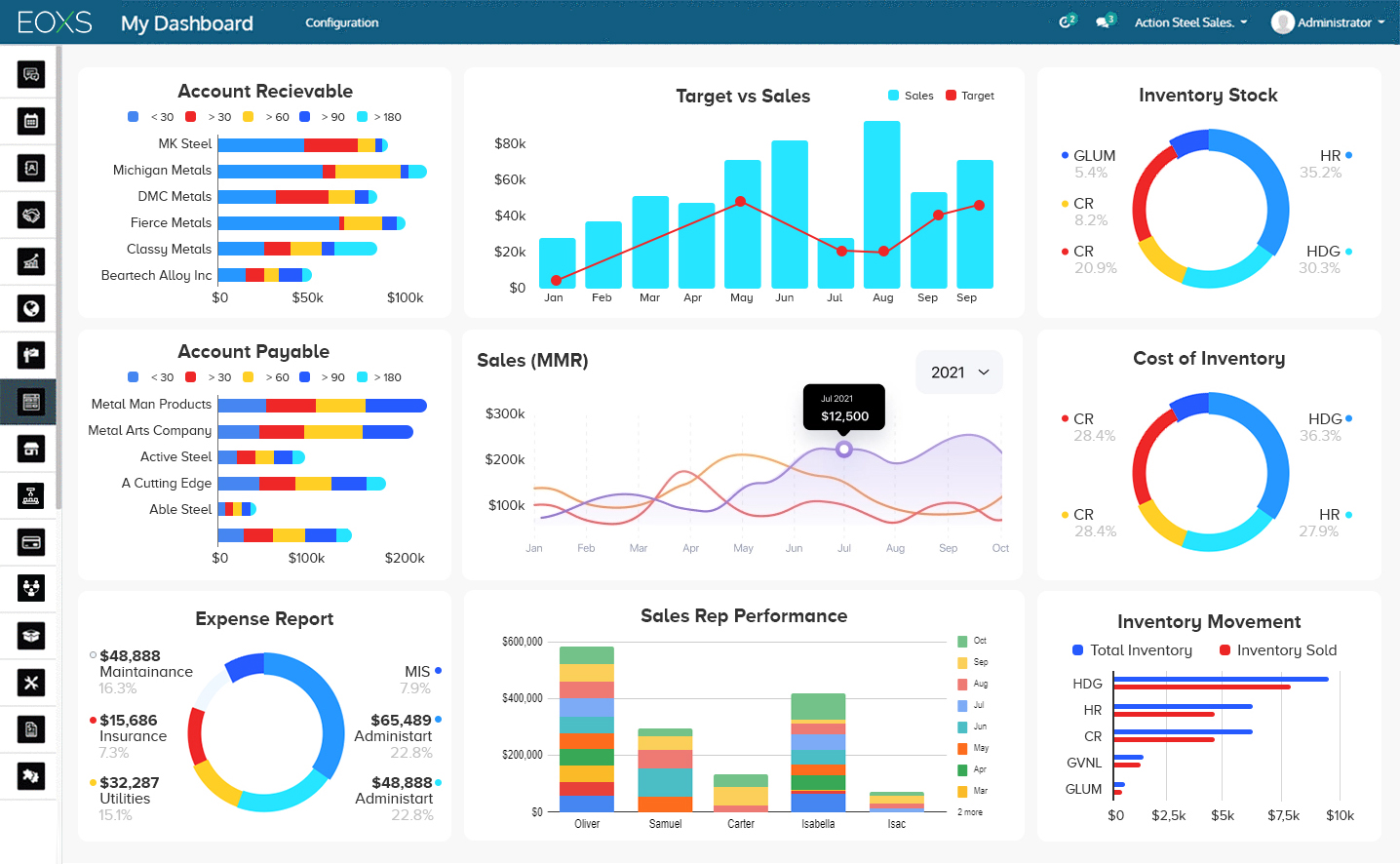This screenshot has width=1400, height=864.
Task: Select My Dashboard in the top bar
Action: click(186, 23)
